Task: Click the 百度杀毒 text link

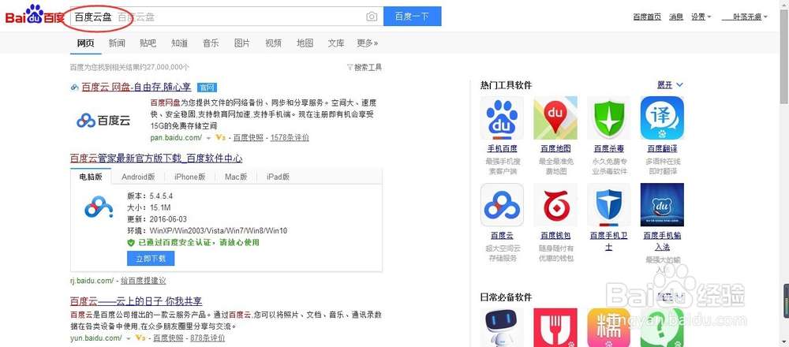Action: pyautogui.click(x=609, y=148)
